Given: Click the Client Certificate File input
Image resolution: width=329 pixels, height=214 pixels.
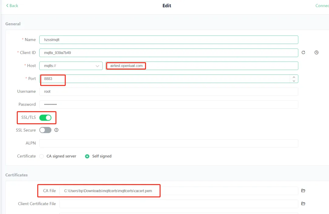Looking at the screenshot, I should pos(179,204).
